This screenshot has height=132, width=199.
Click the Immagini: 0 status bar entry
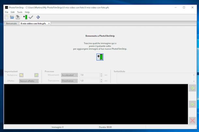point(57,127)
